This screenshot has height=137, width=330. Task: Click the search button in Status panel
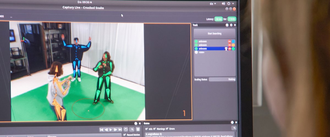pos(234,128)
